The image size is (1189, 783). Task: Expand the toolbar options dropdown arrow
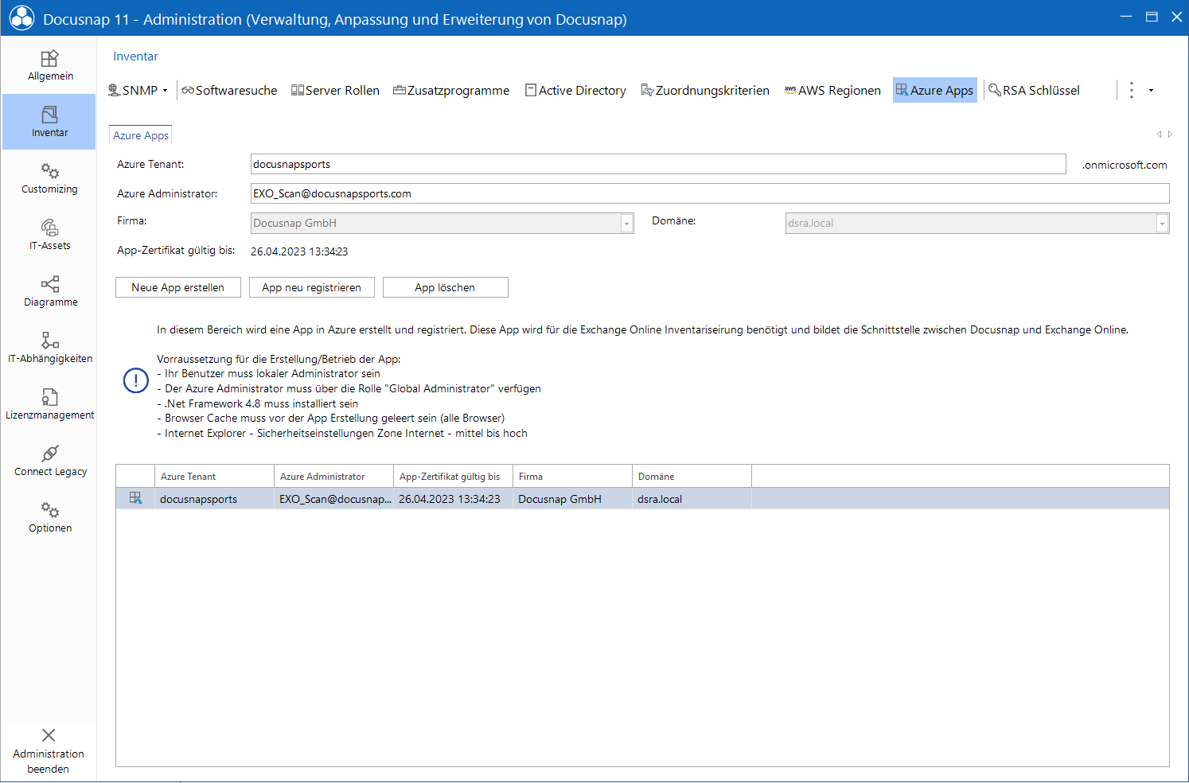(1151, 90)
